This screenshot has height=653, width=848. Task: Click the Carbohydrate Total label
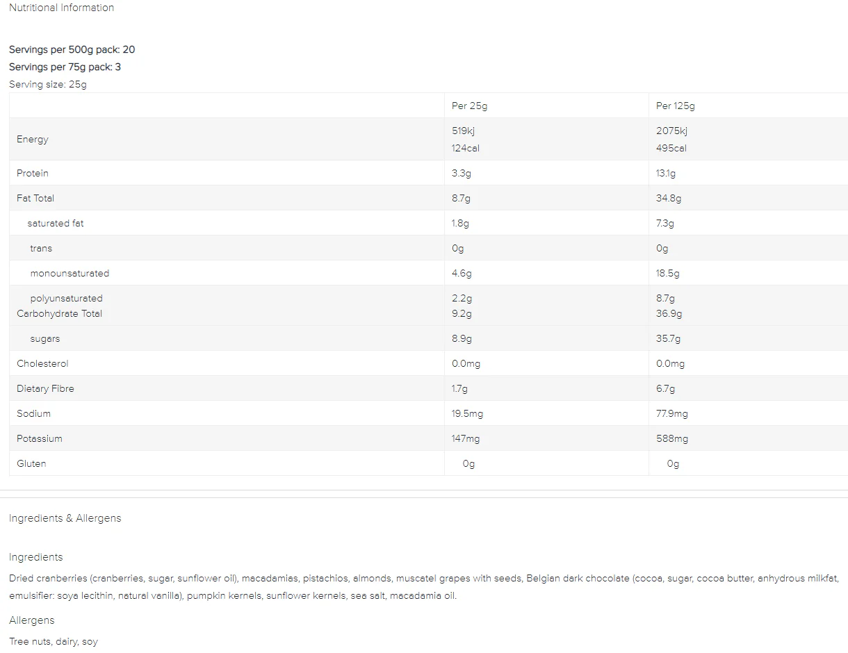[x=59, y=313]
